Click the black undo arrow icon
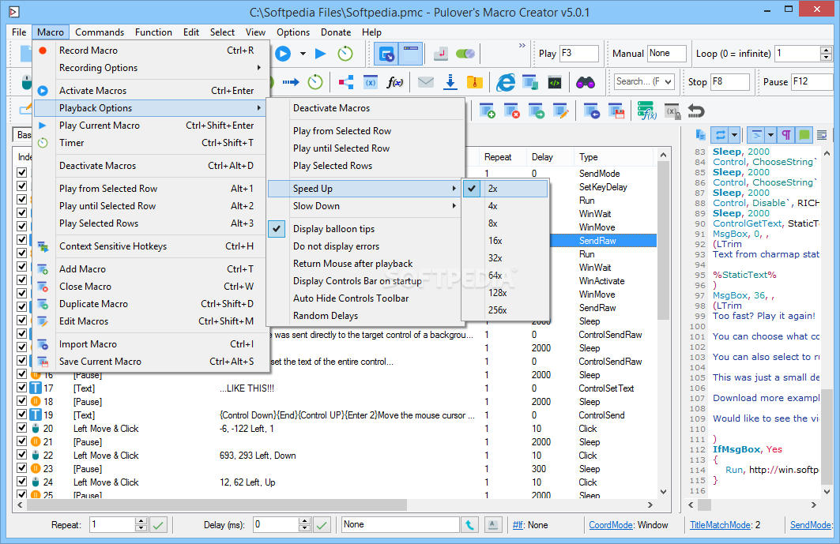840x544 pixels. pos(696,111)
